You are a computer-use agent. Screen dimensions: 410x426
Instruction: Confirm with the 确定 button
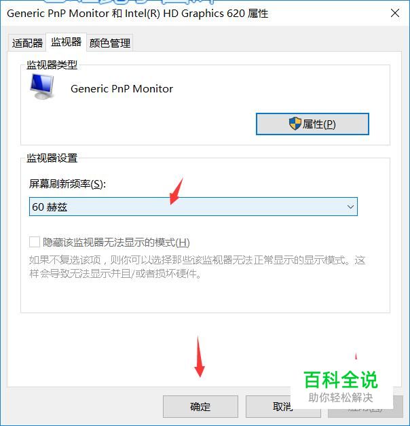(200, 406)
